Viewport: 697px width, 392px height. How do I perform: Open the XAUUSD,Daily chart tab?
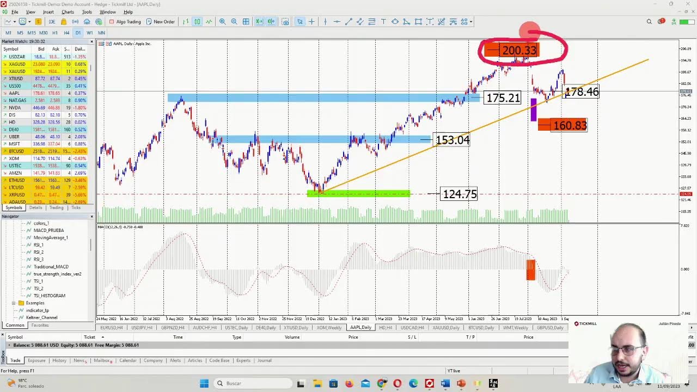pos(446,328)
